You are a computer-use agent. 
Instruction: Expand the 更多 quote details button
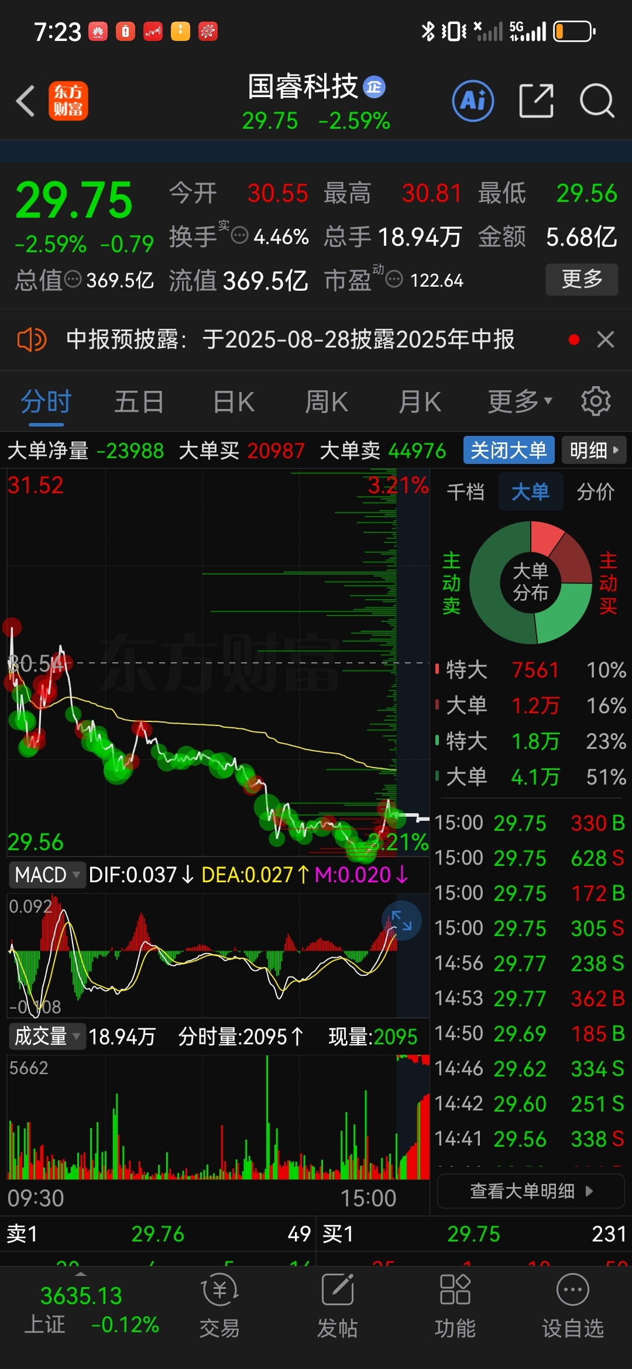pyautogui.click(x=582, y=279)
